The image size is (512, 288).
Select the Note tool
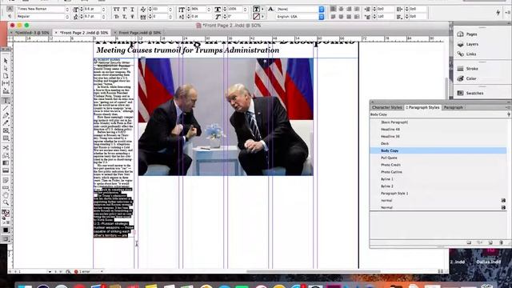tap(6, 180)
